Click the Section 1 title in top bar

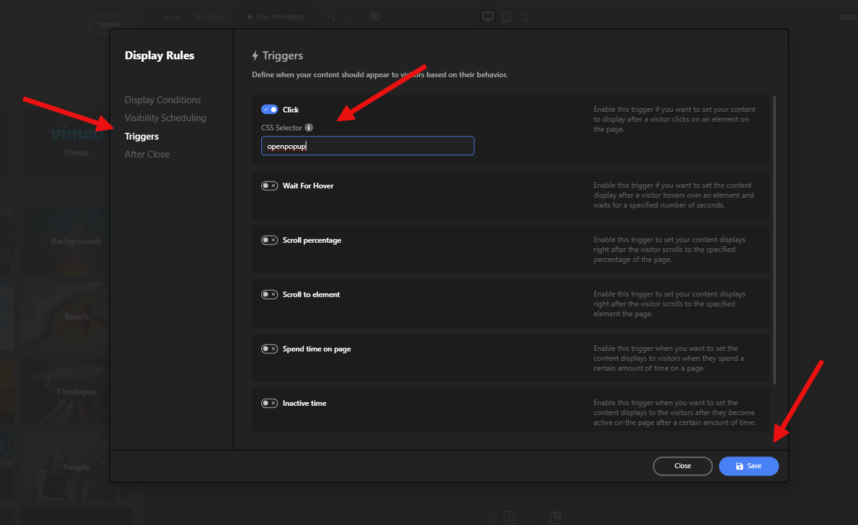212,17
